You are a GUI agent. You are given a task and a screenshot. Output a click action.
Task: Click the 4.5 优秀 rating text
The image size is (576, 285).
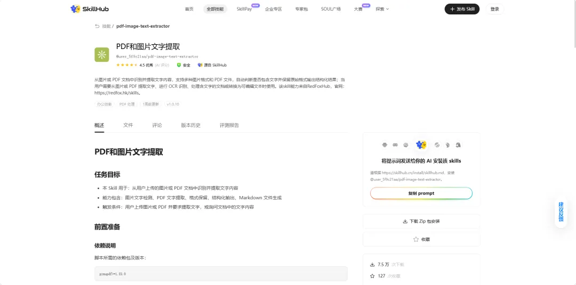pos(146,65)
